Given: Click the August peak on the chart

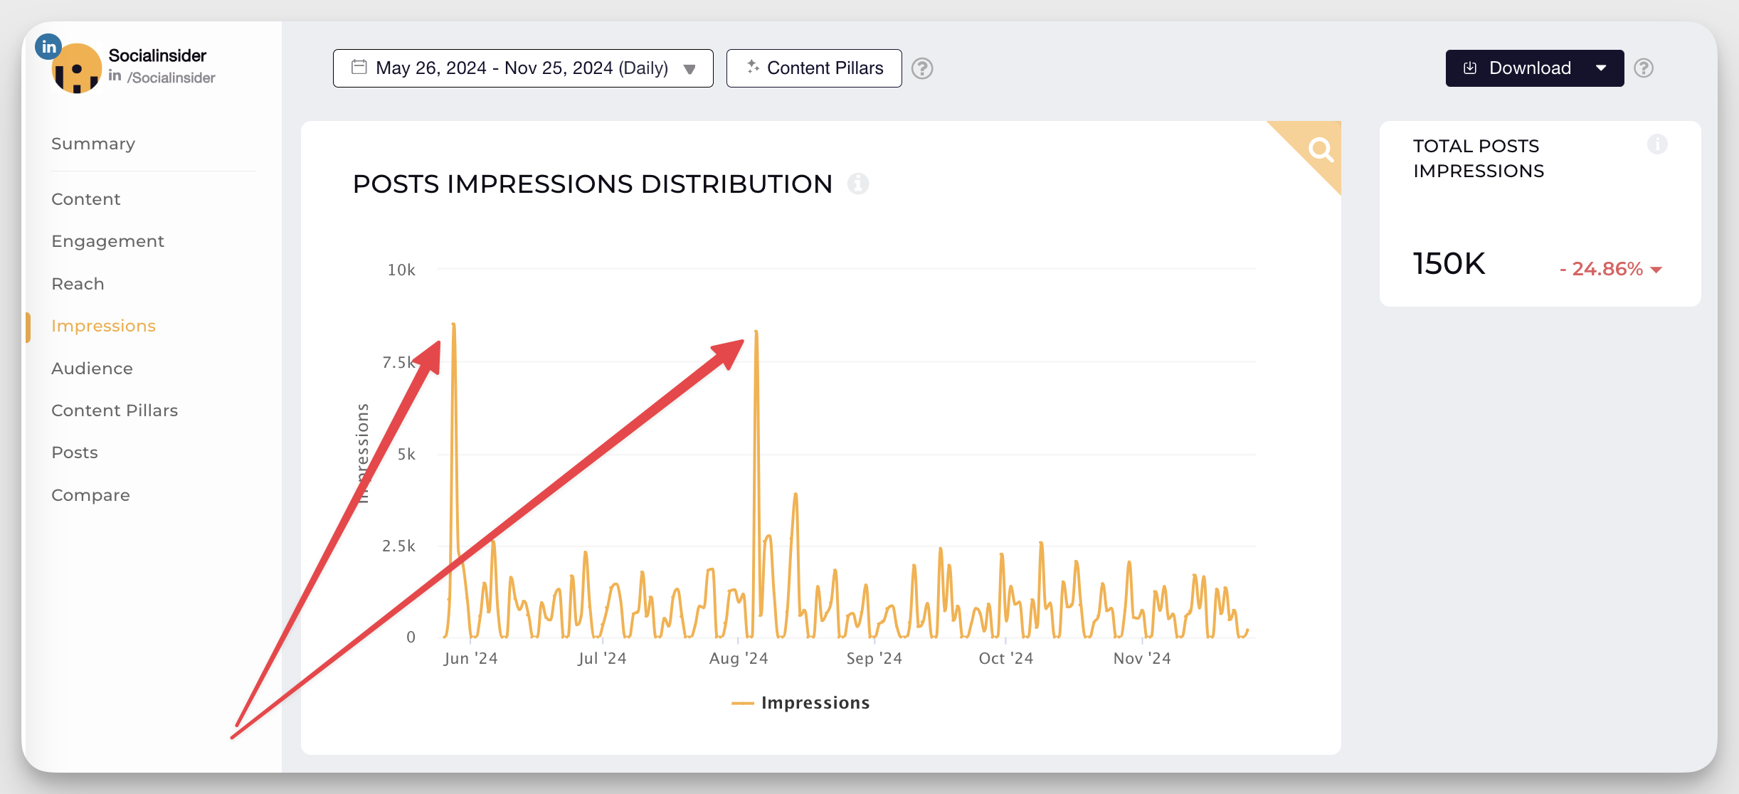Looking at the screenshot, I should (x=756, y=332).
